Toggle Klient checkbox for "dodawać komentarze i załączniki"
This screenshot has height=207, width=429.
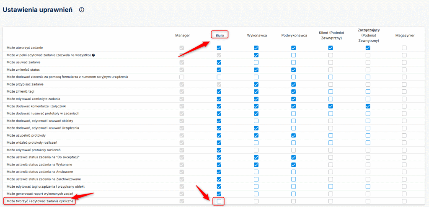click(x=331, y=106)
